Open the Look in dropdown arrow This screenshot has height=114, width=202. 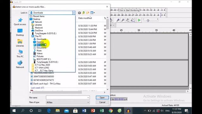point(74,13)
